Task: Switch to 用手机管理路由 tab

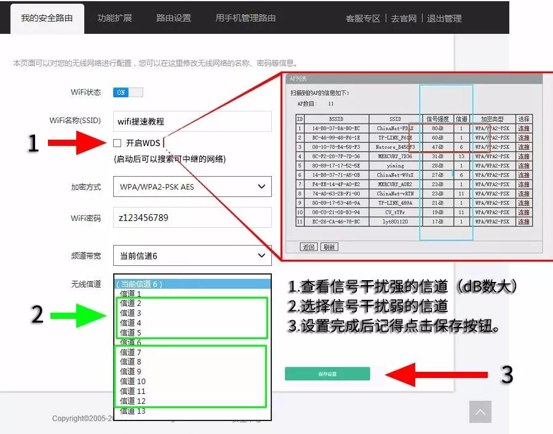Action: point(245,18)
